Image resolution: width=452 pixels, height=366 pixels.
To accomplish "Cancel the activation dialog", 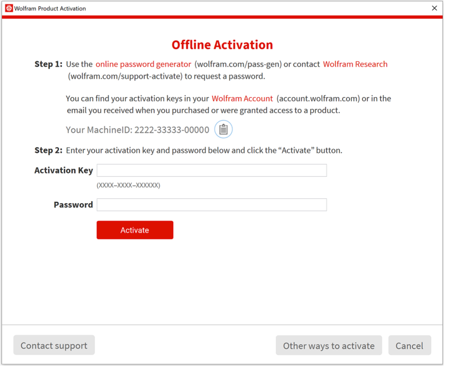I will tap(410, 345).
